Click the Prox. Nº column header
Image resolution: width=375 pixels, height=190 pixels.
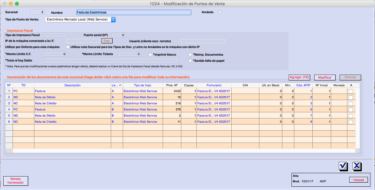172,85
